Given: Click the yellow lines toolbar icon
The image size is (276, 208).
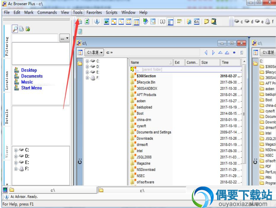Looking at the screenshot, I should (x=179, y=21).
